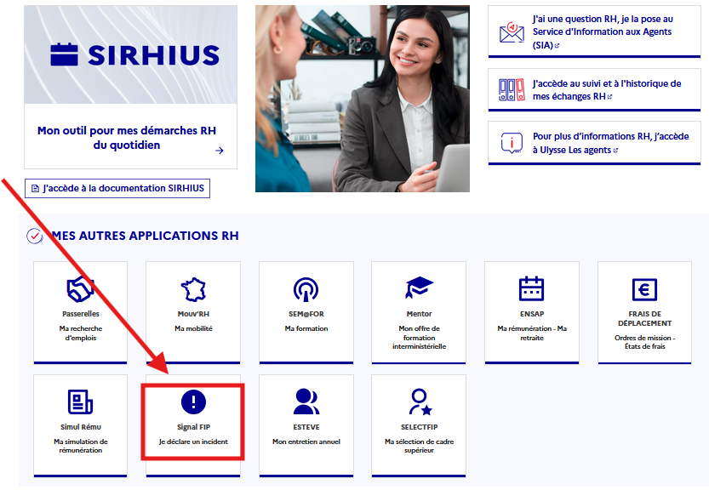This screenshot has width=709, height=490.
Task: Select the Mentor graduation cap icon
Action: click(419, 289)
